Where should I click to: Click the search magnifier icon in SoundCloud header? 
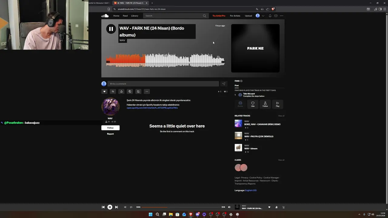pyautogui.click(x=204, y=16)
